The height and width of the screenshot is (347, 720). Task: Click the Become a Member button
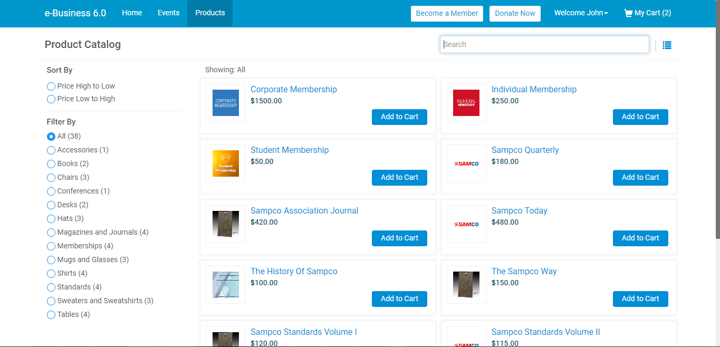[447, 13]
